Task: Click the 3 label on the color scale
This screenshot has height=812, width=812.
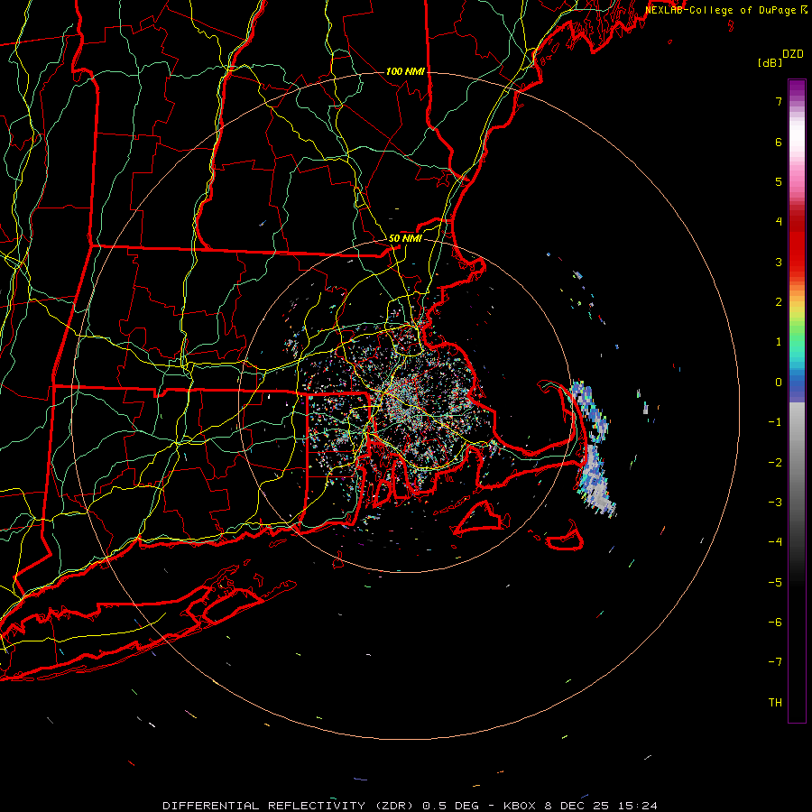Action: 779,262
